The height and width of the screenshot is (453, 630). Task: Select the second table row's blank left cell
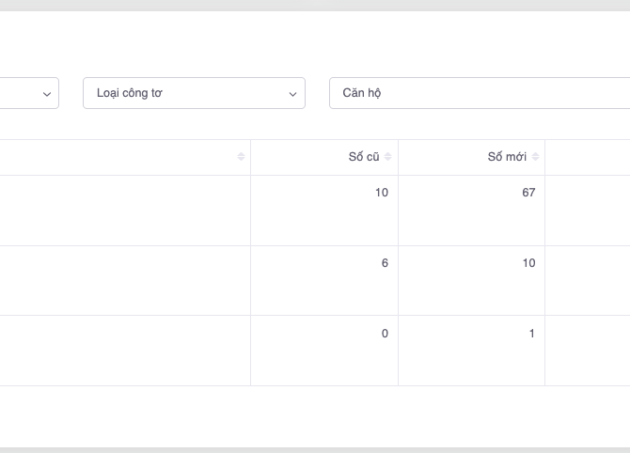pyautogui.click(x=122, y=280)
